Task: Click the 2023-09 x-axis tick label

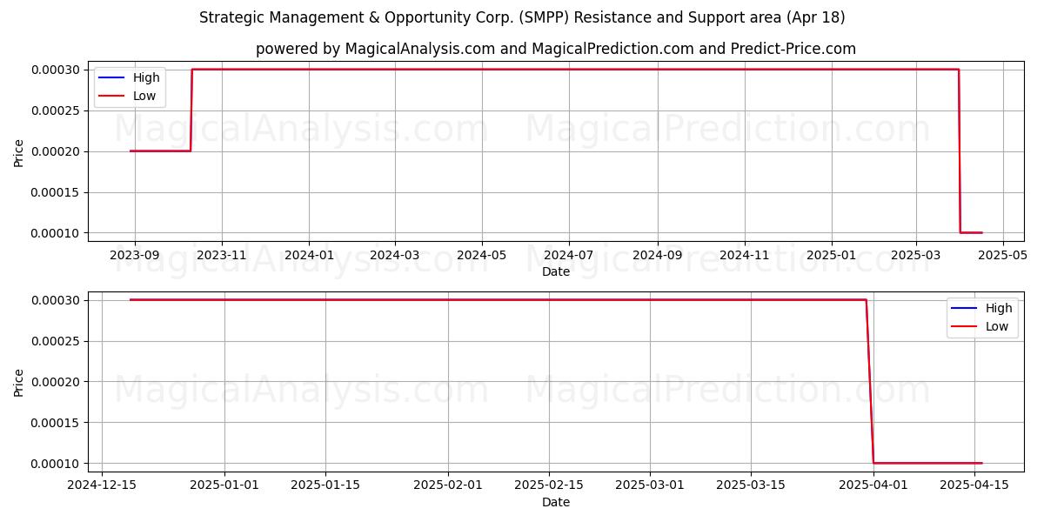Action: click(x=135, y=256)
